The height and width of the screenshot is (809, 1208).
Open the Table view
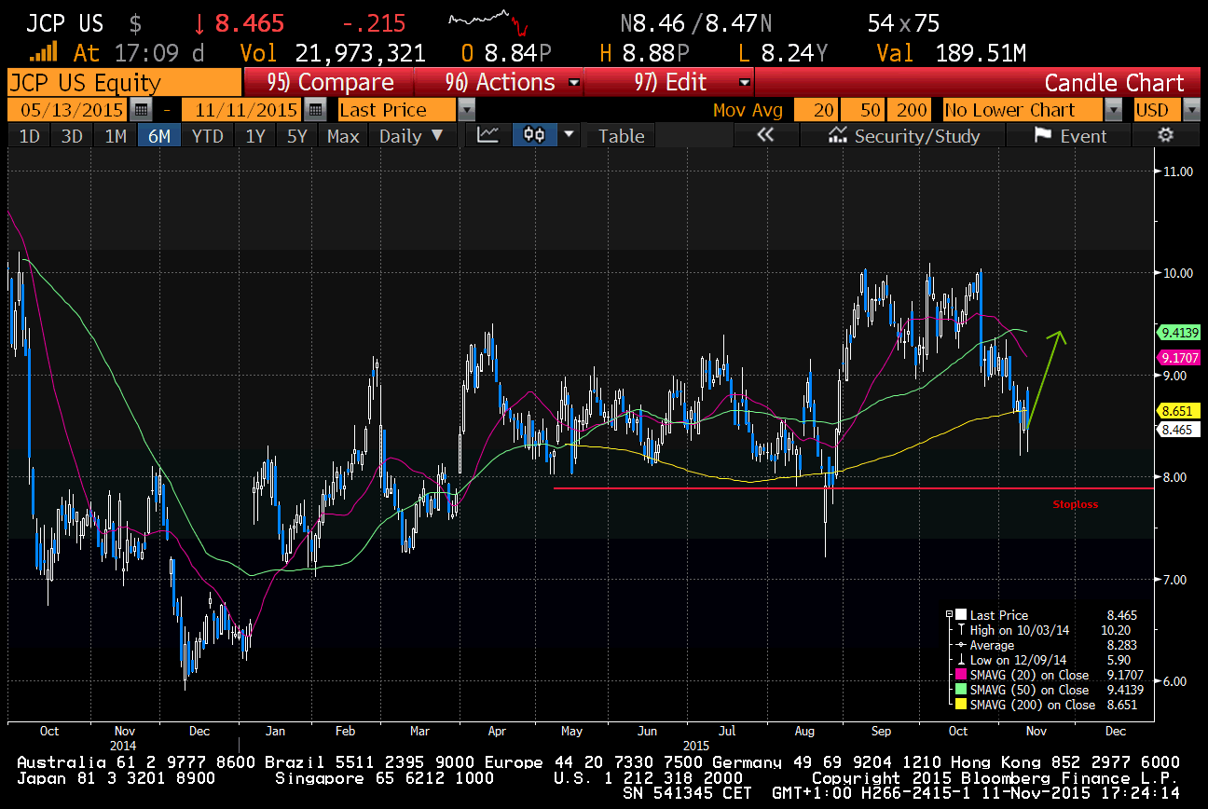coord(622,136)
